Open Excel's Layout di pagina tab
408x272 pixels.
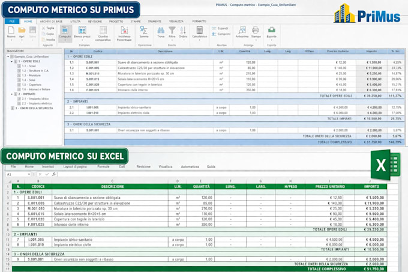tap(75, 166)
